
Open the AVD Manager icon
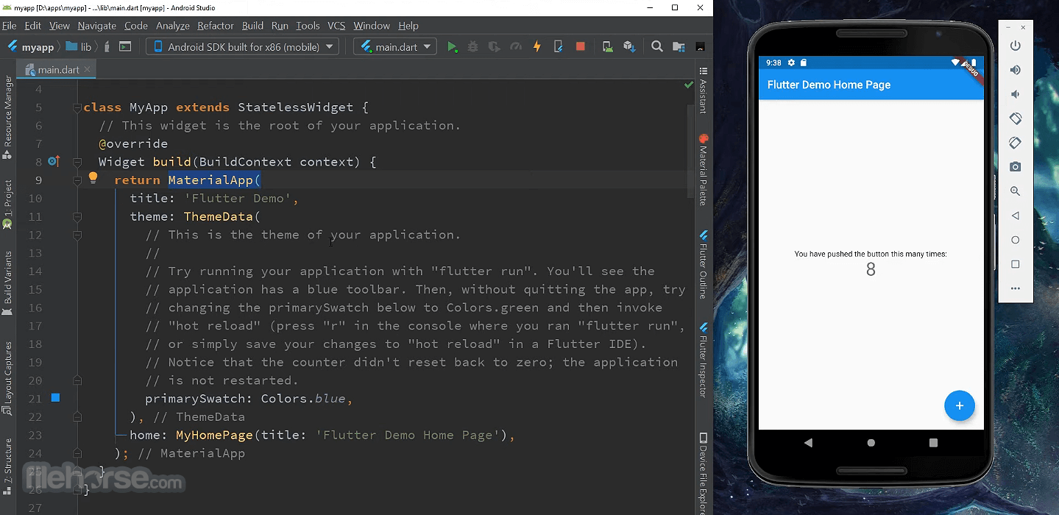coord(607,46)
